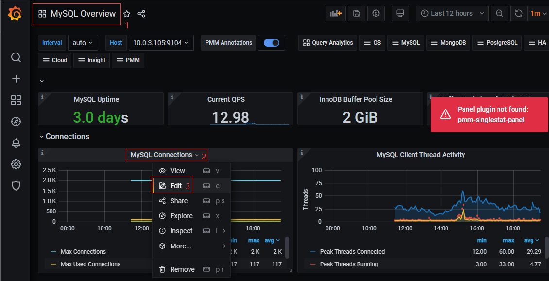Choose Inspect in the panel menu
549x281 pixels.
point(181,231)
